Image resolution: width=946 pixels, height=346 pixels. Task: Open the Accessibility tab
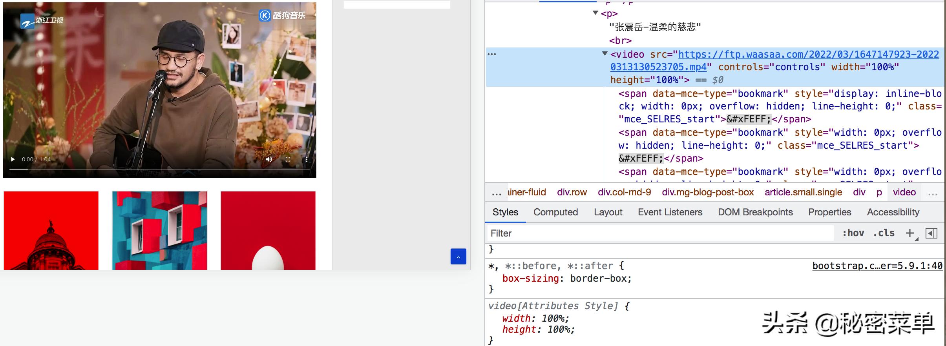coord(893,212)
